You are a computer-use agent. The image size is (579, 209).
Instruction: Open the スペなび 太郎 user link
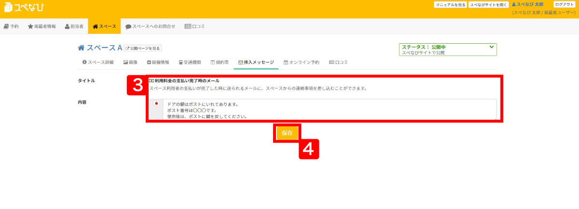point(527,4)
